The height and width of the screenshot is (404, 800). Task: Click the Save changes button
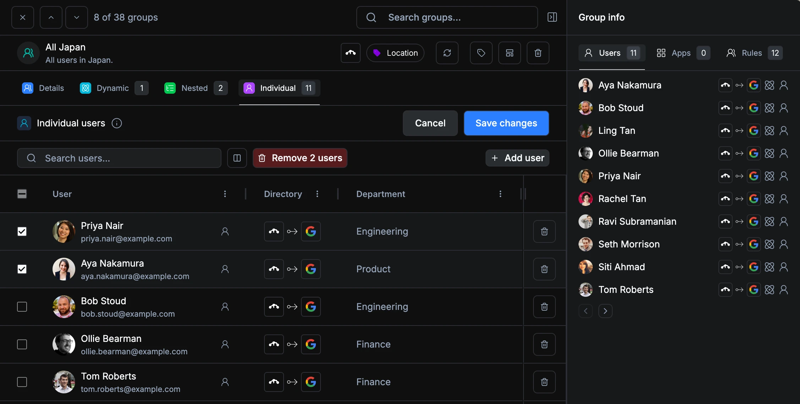[506, 123]
